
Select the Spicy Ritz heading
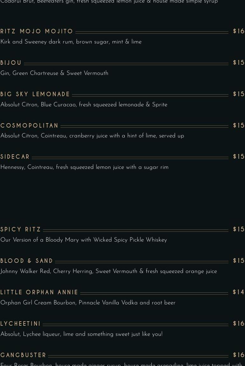click(21, 230)
